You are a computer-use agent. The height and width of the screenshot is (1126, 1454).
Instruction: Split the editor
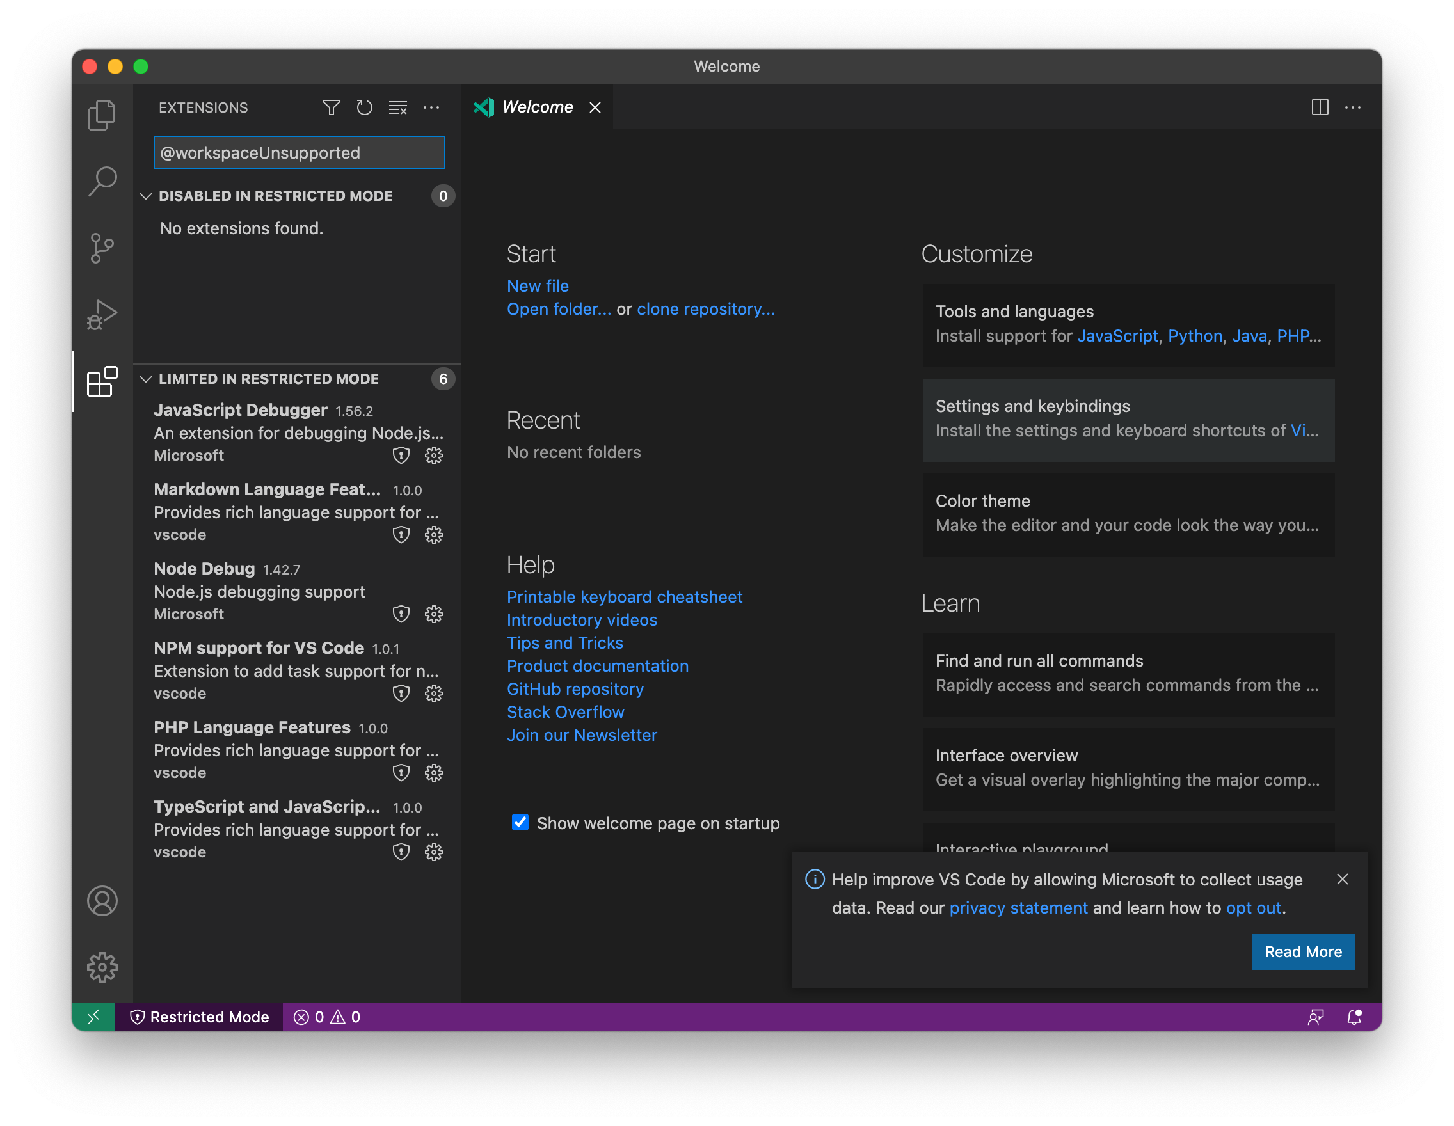pos(1320,107)
